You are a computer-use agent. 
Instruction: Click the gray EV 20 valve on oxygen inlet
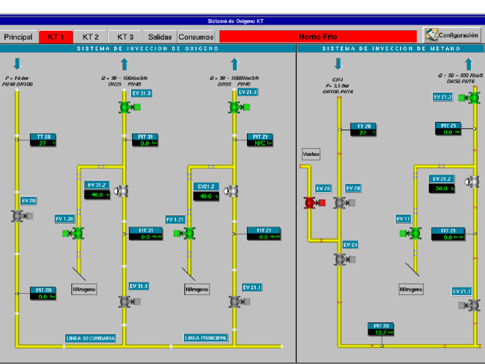tap(22, 215)
